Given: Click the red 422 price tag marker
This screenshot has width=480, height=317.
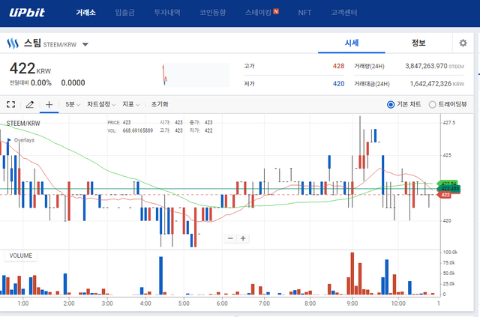Looking at the screenshot, I should (x=445, y=195).
